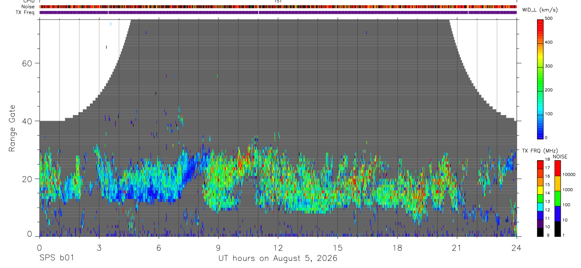The image size is (581, 268).
Task: Click the UT hour 21 axis label
Action: click(457, 248)
